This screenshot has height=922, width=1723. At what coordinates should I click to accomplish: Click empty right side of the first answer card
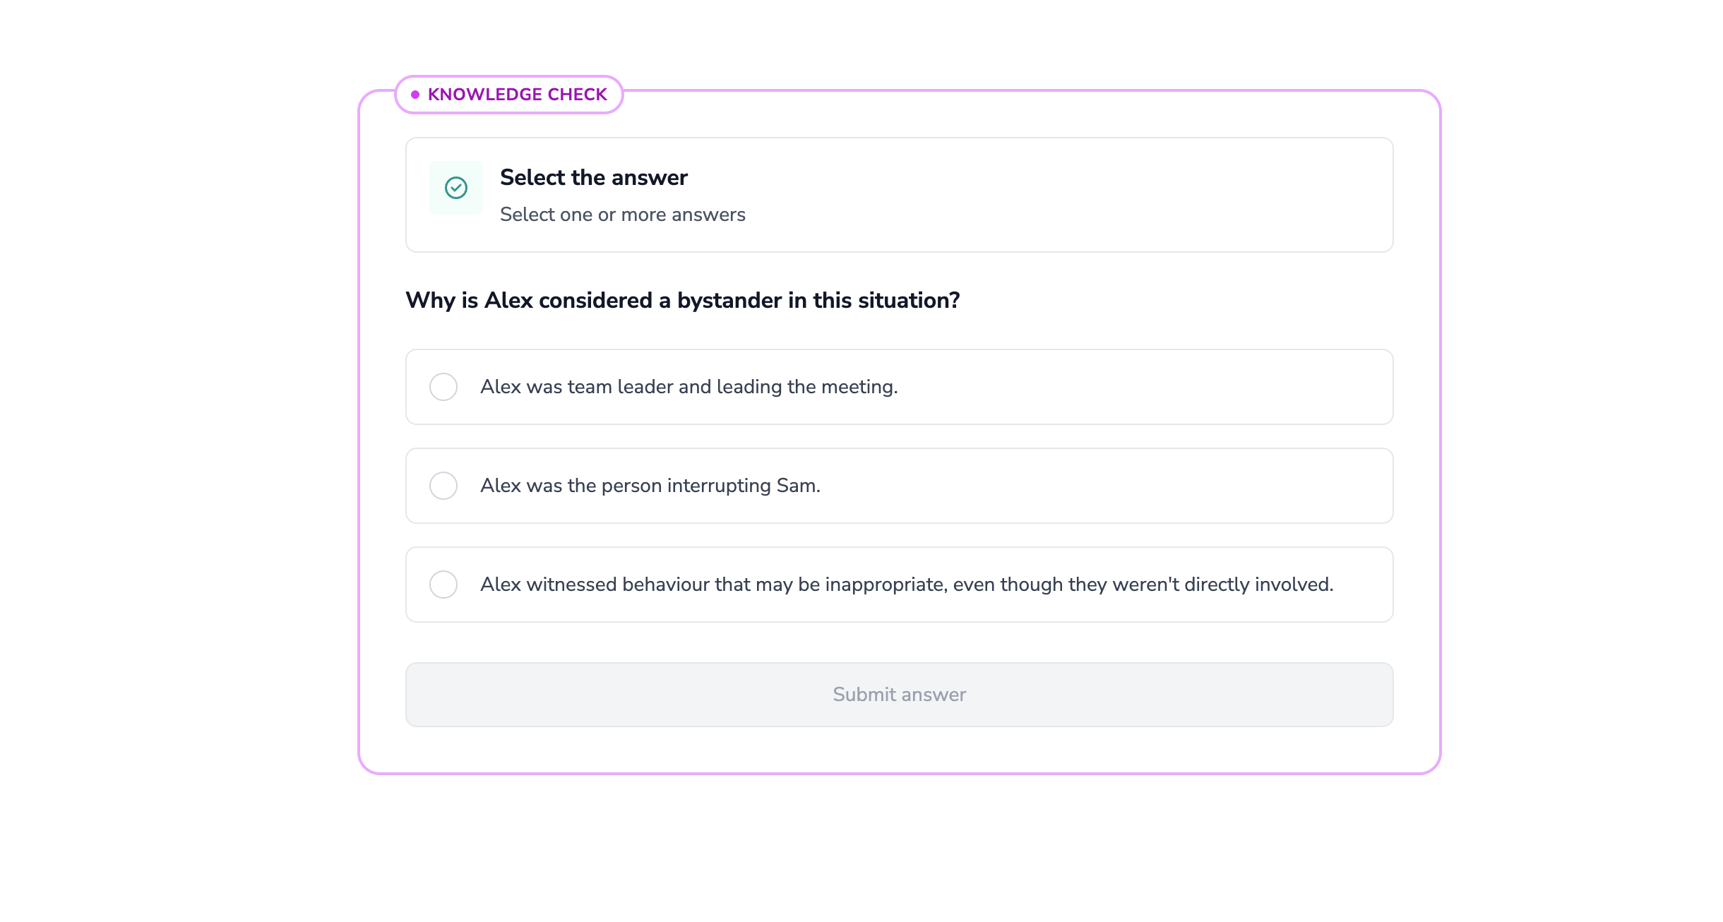pos(1144,387)
